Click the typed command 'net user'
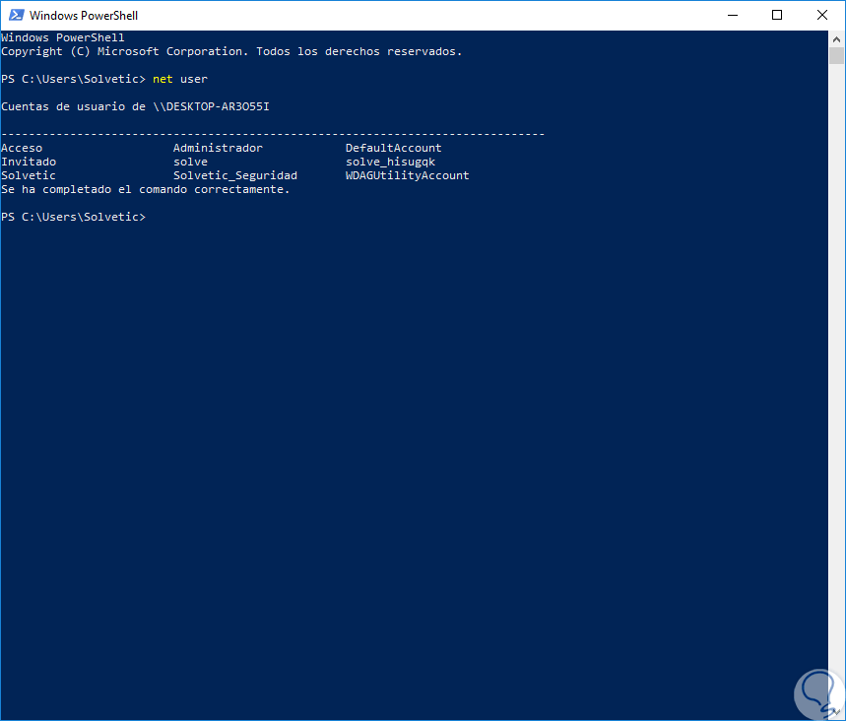Screen dimensions: 846x721 [179, 79]
